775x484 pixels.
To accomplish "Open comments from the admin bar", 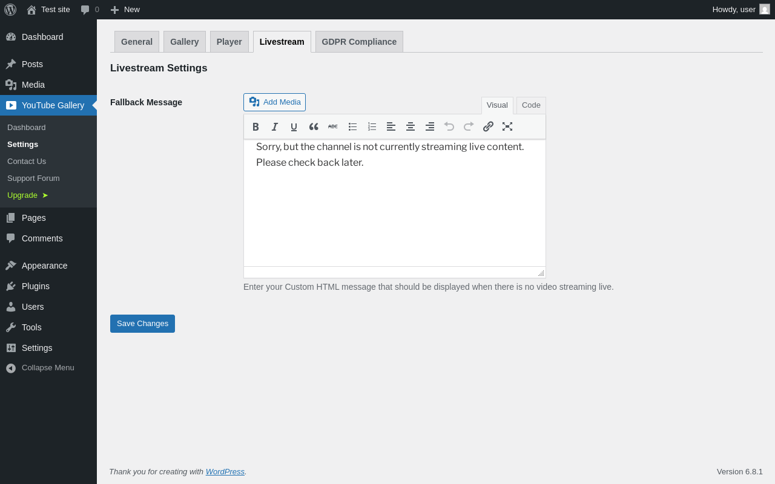I will (x=90, y=10).
